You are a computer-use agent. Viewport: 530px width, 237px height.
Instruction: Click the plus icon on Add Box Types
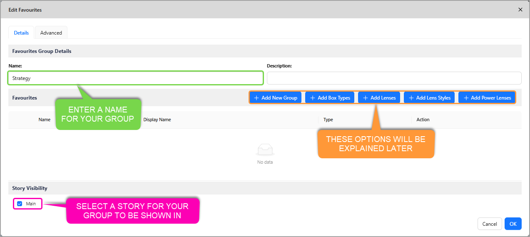click(x=313, y=98)
